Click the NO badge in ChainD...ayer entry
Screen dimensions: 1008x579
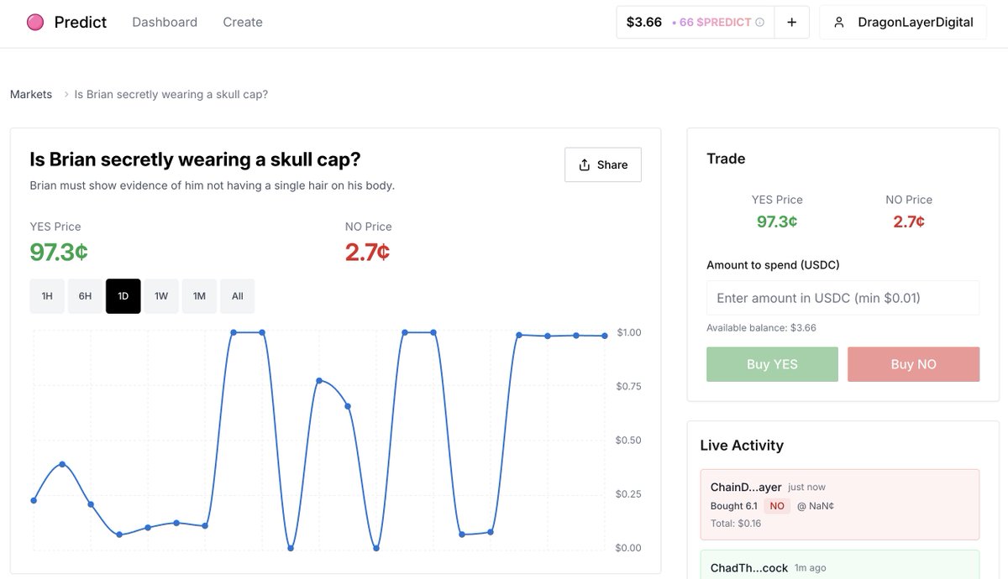pos(777,506)
